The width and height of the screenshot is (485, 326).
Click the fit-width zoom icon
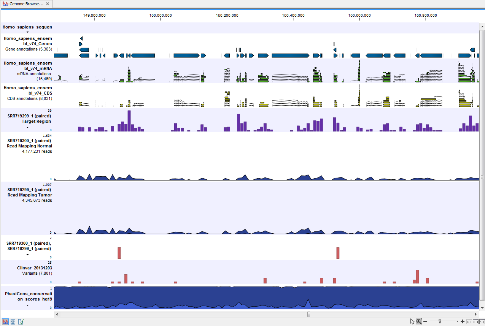point(475,321)
